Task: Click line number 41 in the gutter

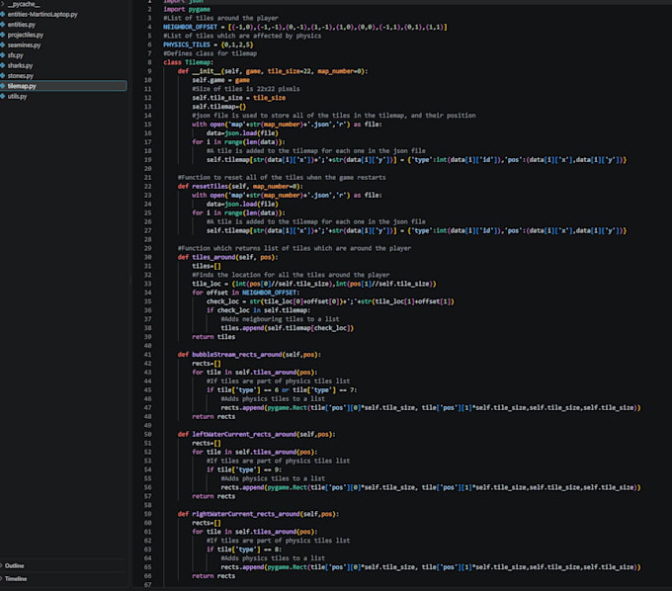Action: tap(147, 355)
